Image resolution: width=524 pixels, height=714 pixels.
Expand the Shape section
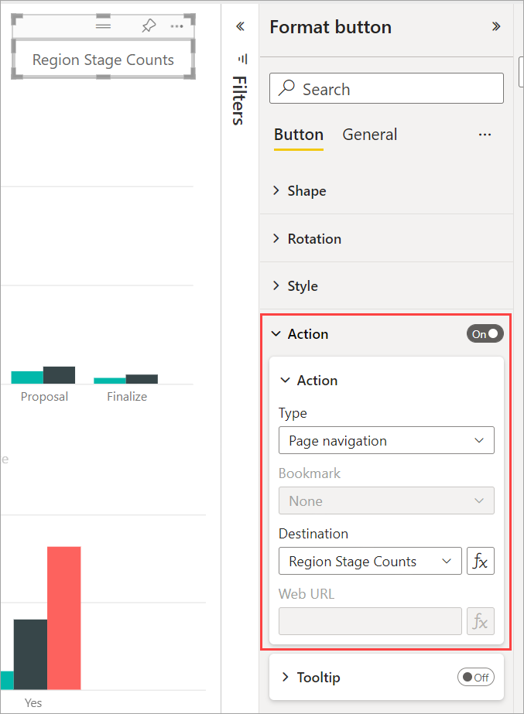pyautogui.click(x=307, y=190)
